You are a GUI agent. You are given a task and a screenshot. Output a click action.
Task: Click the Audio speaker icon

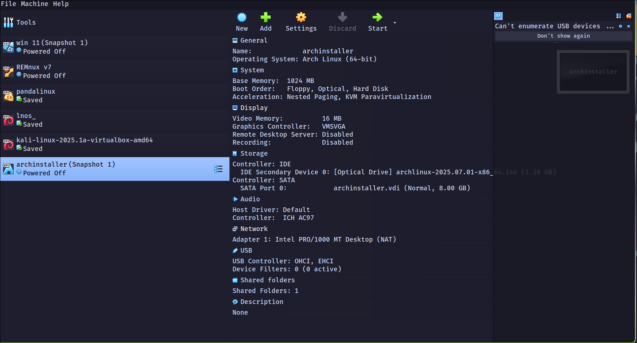point(235,199)
